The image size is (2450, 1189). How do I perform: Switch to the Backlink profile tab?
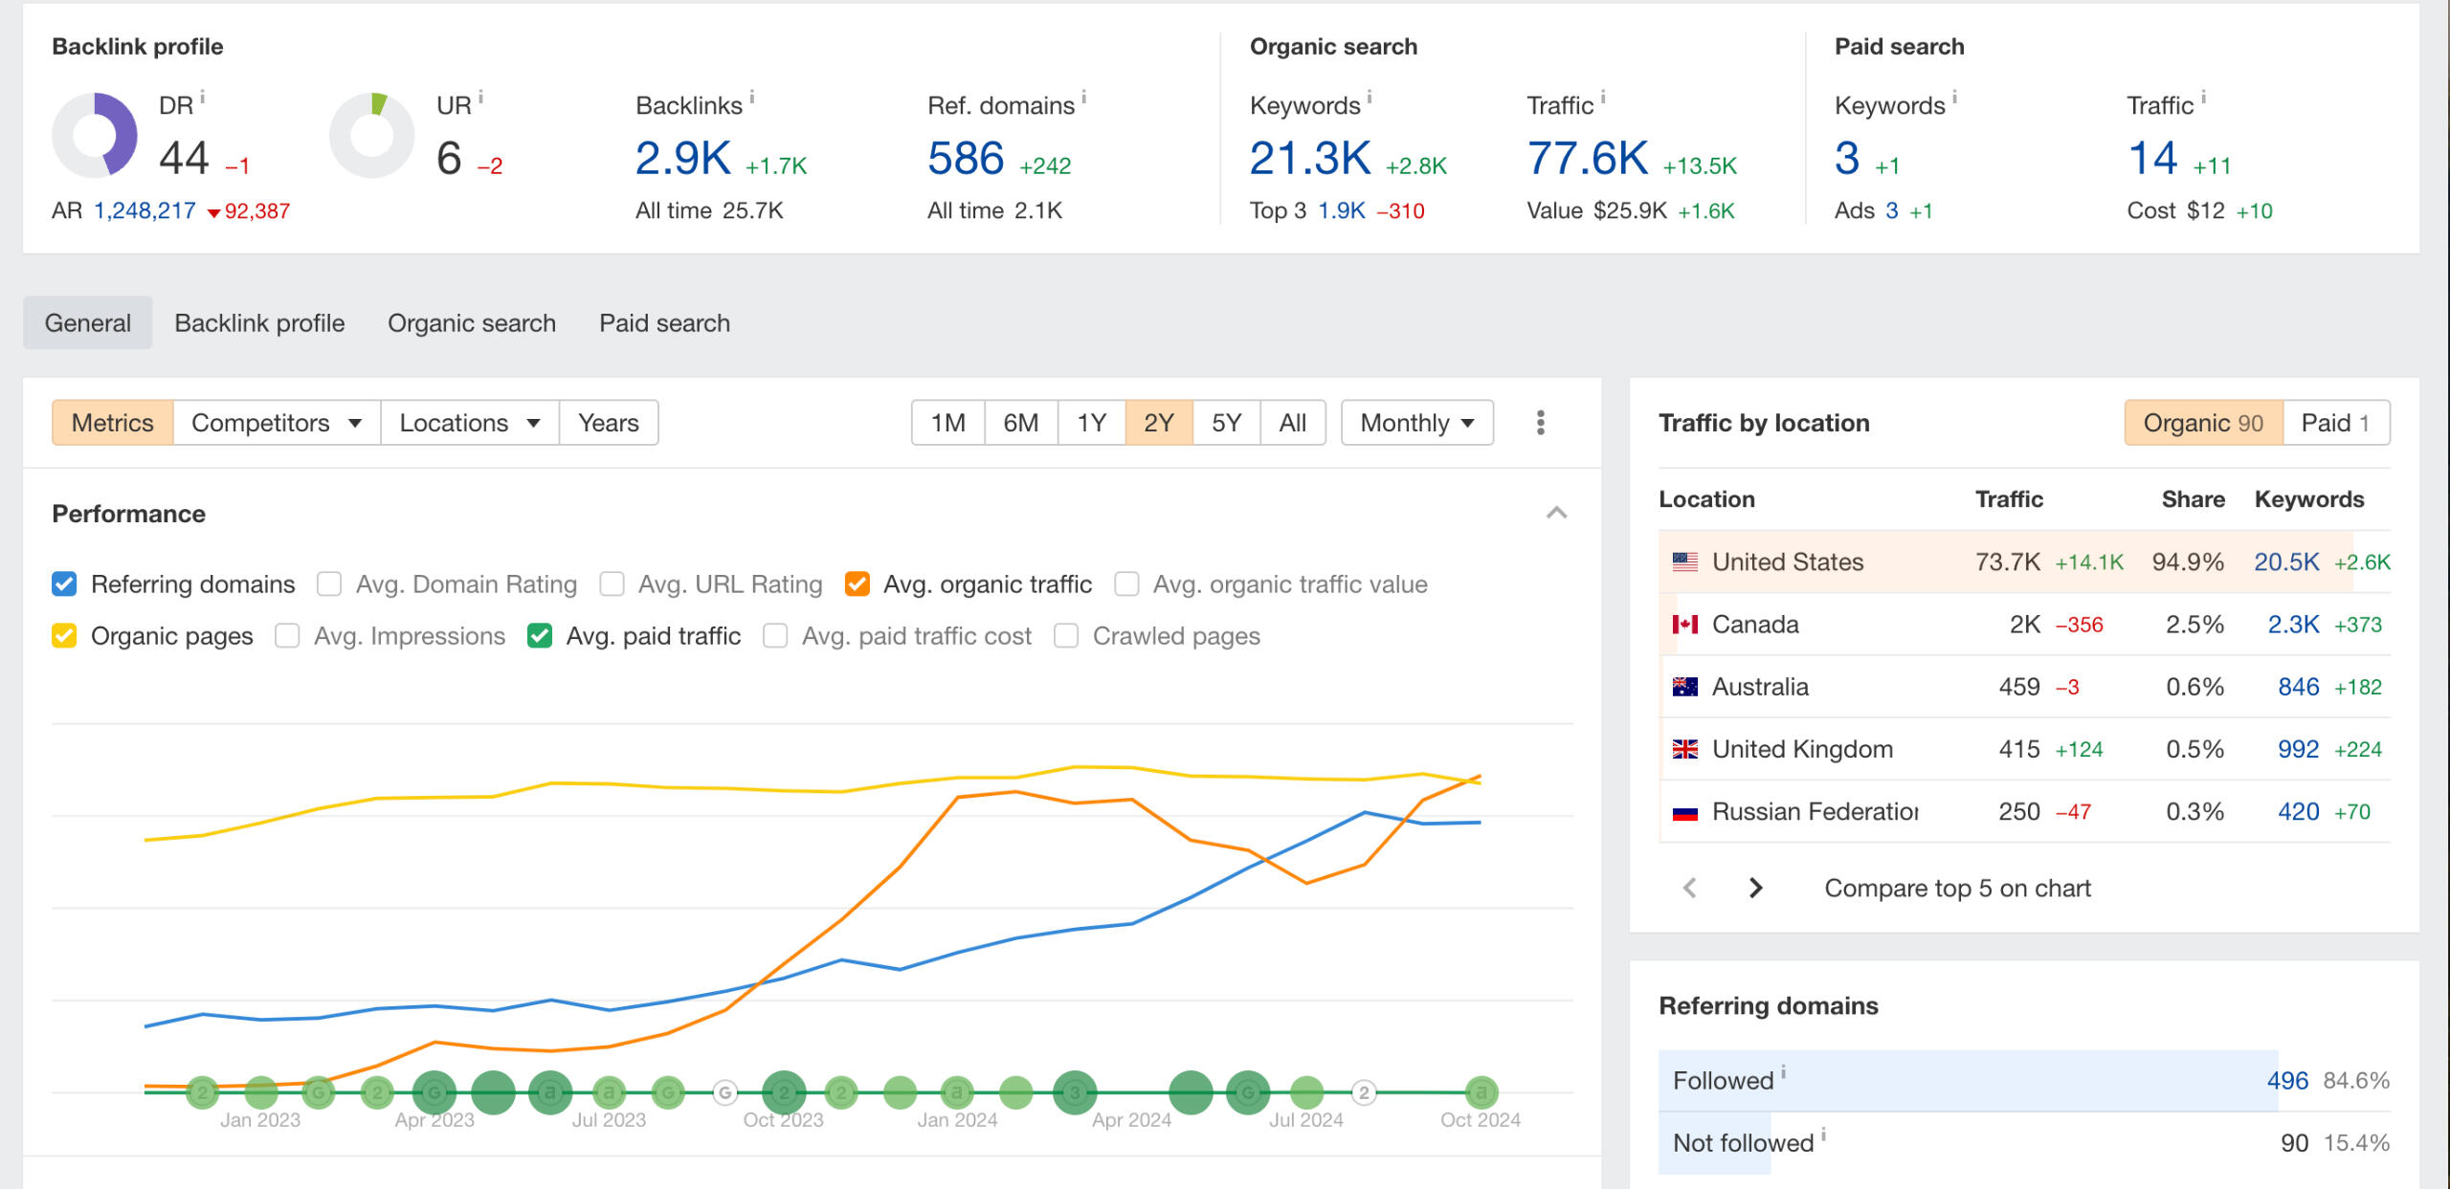tap(259, 323)
